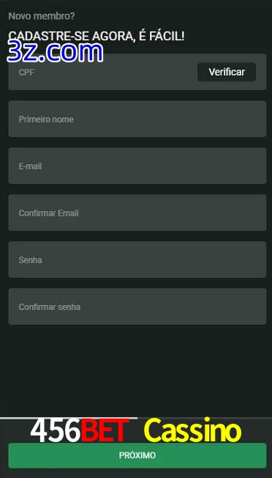Click the unfilled part of the progress bar
This screenshot has height=478, width=272.
coord(205,418)
